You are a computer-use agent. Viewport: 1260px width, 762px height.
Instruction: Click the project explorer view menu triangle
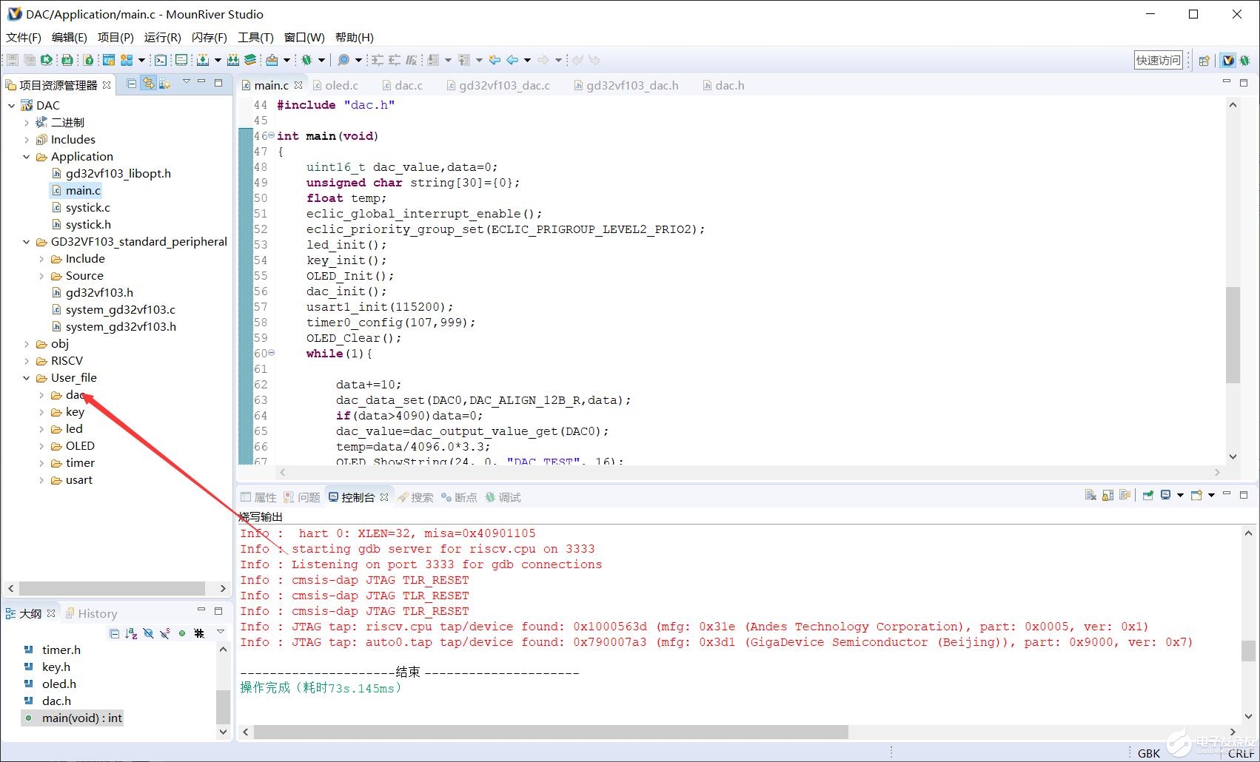187,81
